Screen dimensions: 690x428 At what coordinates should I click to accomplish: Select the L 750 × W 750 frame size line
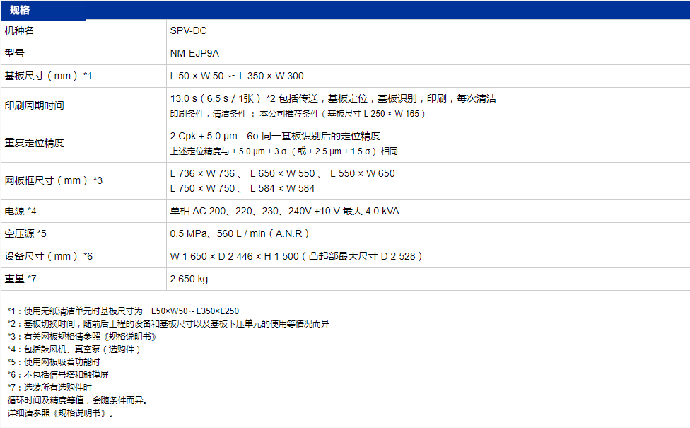[242, 188]
